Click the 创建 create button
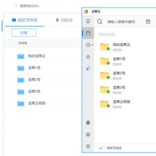 tap(24, 32)
